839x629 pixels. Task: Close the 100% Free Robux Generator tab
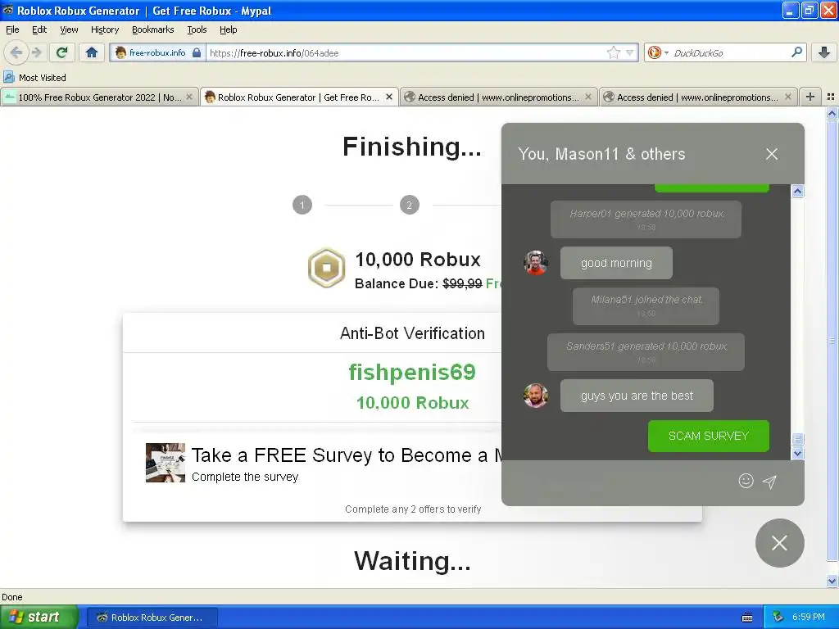click(189, 97)
